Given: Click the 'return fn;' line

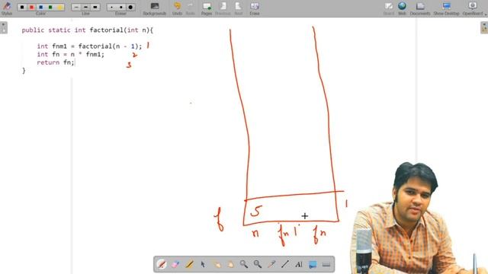Looking at the screenshot, I should tap(56, 62).
